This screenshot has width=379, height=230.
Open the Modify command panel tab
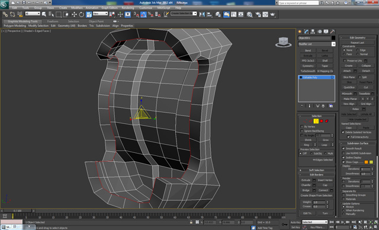pos(307,31)
